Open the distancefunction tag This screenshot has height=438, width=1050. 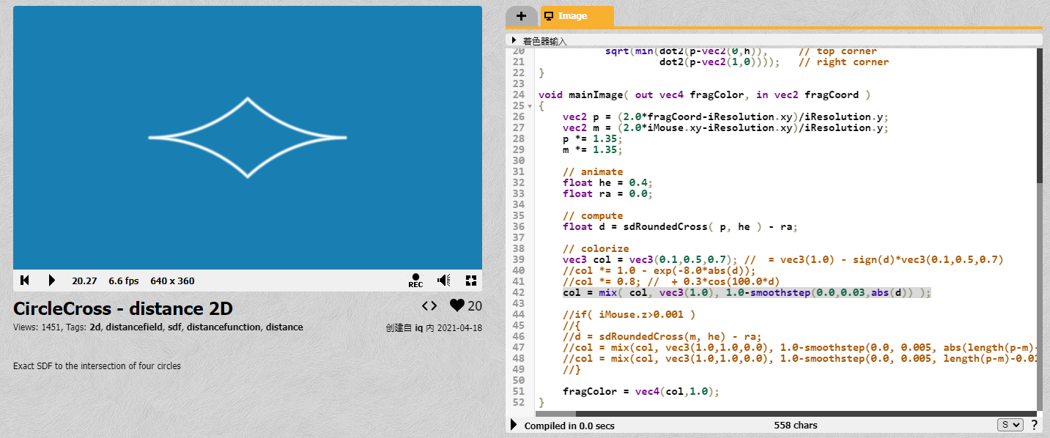pyautogui.click(x=223, y=327)
